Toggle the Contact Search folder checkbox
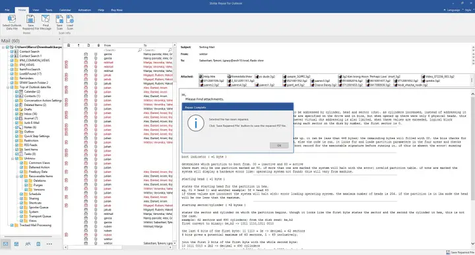 pos(12,51)
